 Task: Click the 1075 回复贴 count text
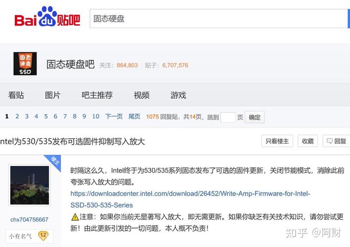click(x=162, y=117)
